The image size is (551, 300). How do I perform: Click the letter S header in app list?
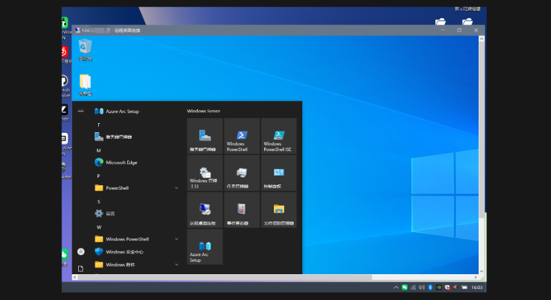tap(99, 202)
